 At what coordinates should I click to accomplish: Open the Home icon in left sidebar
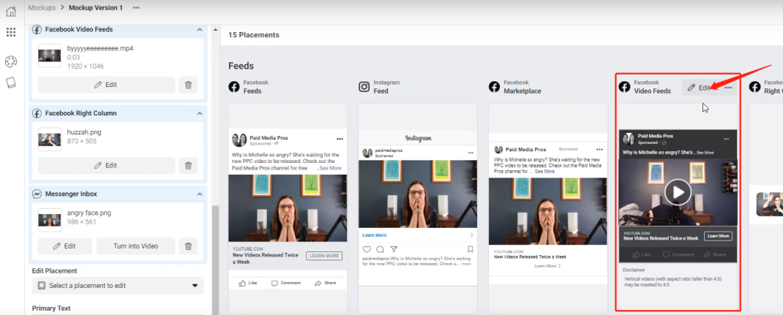click(x=11, y=11)
